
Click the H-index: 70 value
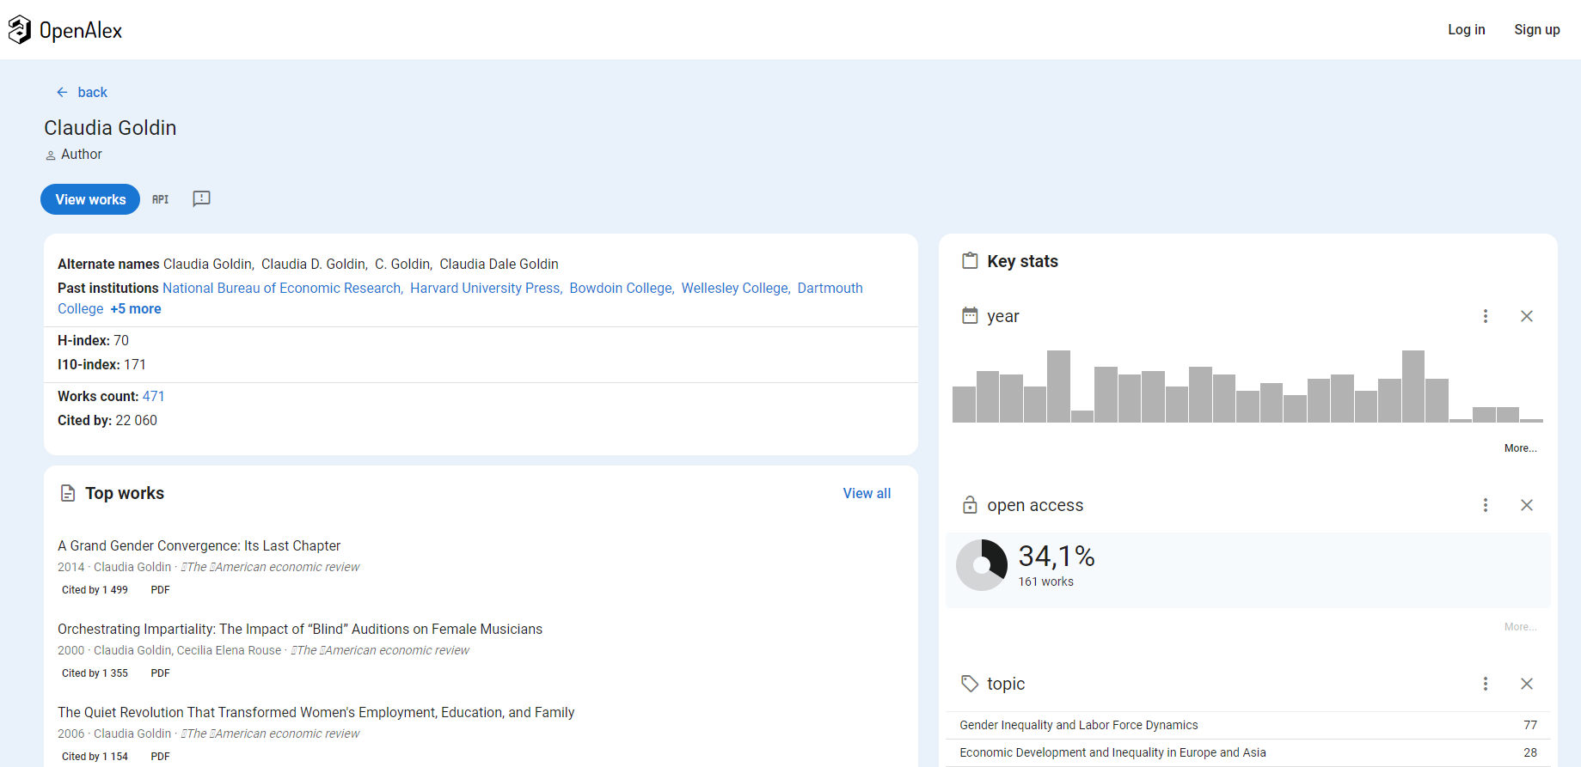click(121, 340)
